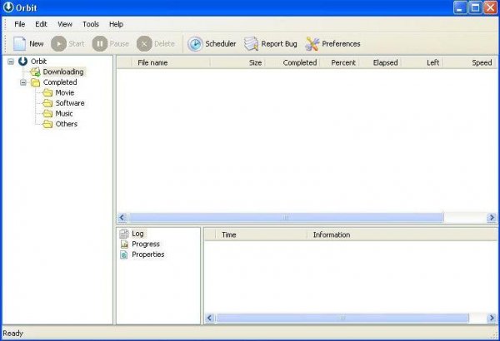500x341 pixels.
Task: Select the Others category
Action: (67, 124)
